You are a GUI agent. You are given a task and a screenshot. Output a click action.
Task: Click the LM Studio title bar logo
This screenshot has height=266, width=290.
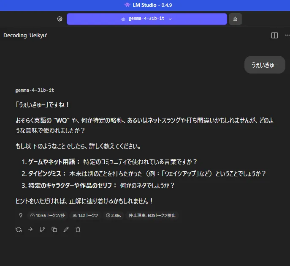(x=127, y=5)
